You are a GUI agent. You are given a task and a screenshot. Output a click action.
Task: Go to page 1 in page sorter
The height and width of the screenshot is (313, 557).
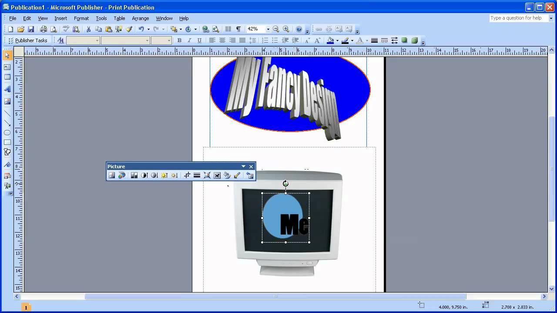point(26,307)
